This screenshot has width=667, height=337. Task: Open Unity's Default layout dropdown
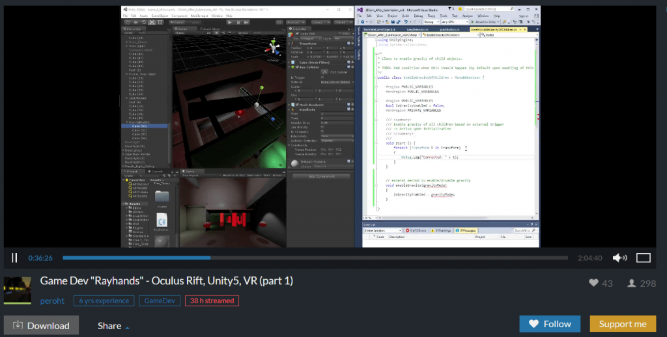pos(343,23)
